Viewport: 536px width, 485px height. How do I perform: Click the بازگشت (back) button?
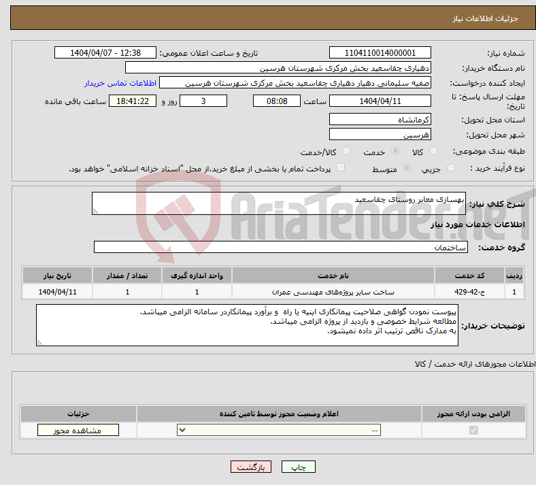[x=250, y=467]
